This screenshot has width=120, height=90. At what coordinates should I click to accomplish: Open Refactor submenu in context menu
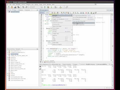coord(62,30)
